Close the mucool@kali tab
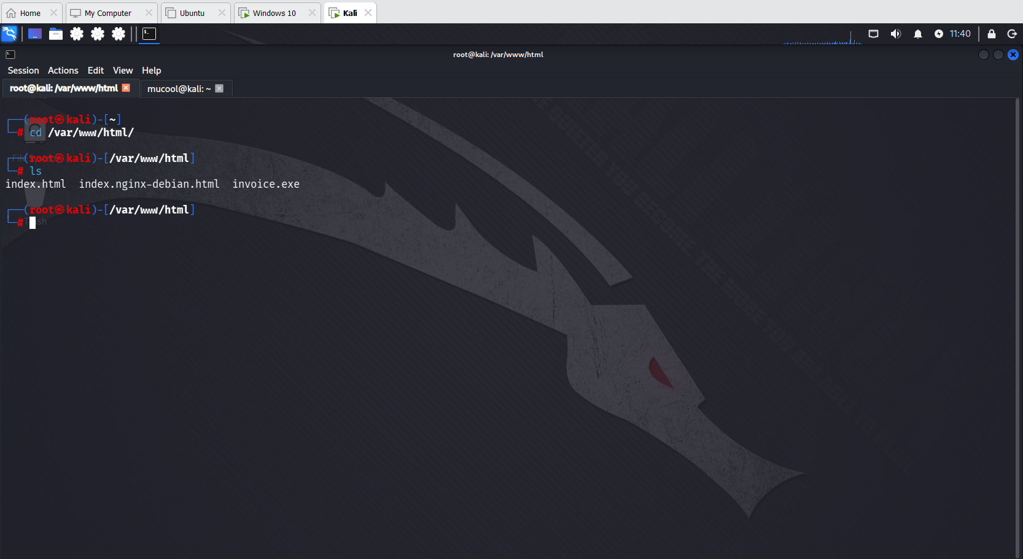This screenshot has width=1023, height=559. [219, 88]
